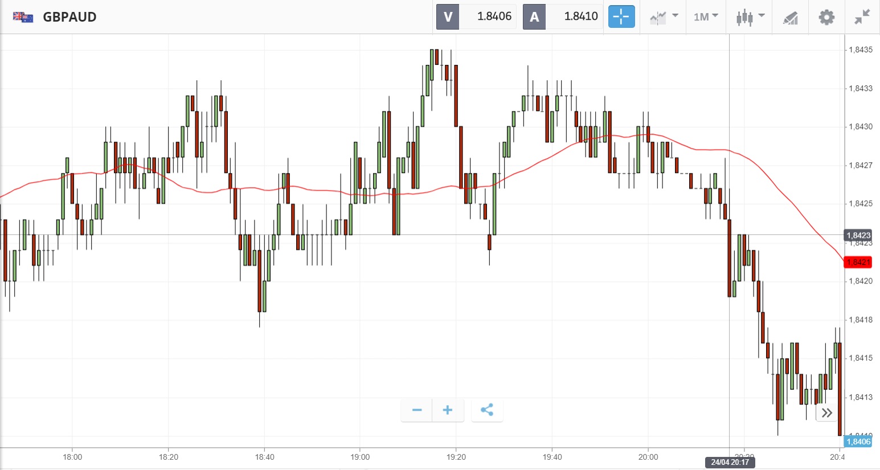Screen dimensions: 880x470
Task: Click the grey crosshair price label 1,8423
Action: 858,236
